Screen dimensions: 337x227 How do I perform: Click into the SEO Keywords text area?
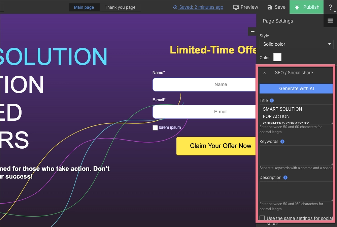coord(296,155)
